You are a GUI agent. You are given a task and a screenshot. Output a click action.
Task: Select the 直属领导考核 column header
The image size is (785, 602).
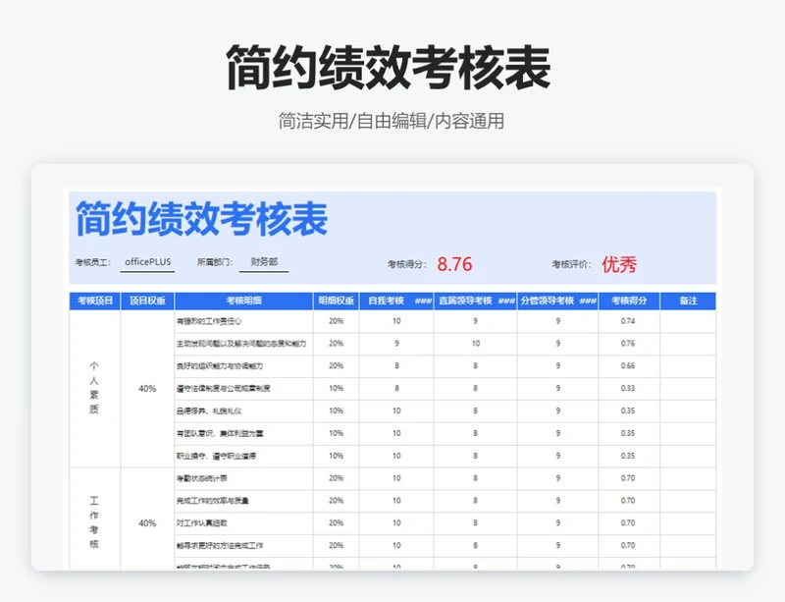(466, 301)
